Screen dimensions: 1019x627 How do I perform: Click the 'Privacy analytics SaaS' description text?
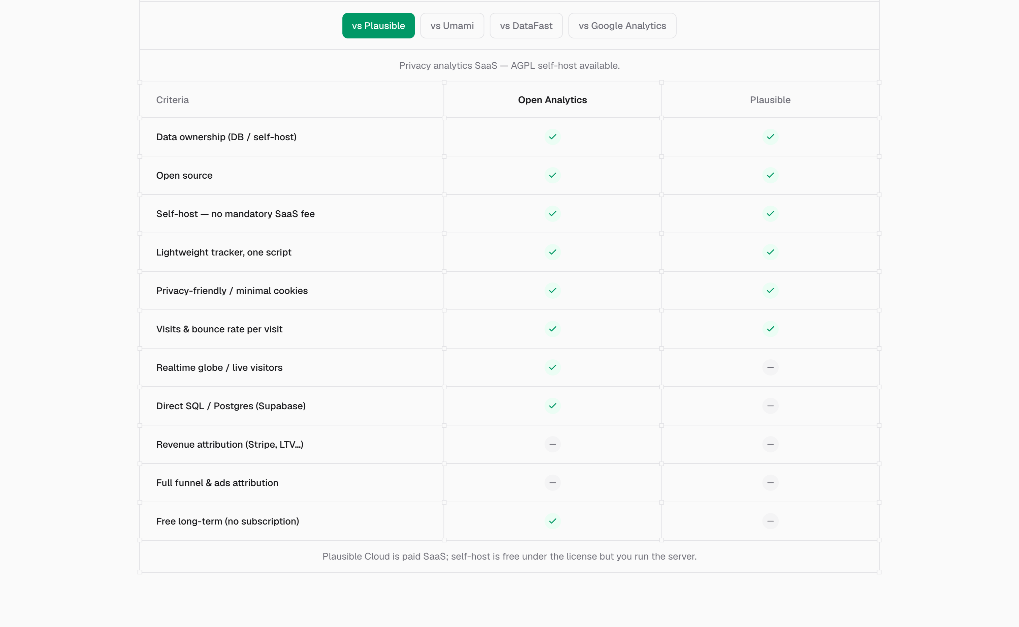click(x=509, y=65)
